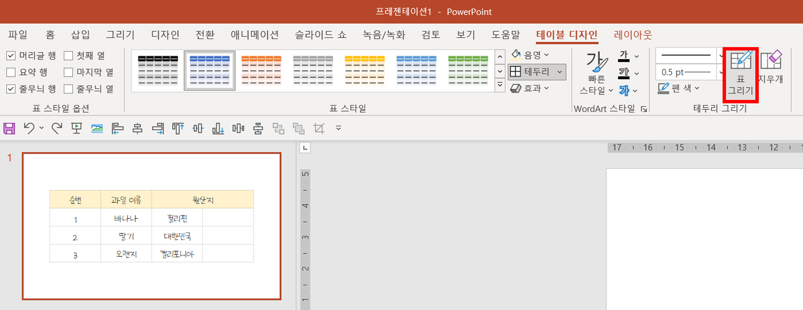The width and height of the screenshot is (803, 310).
Task: Click the WordArt text outline icon
Action: coord(624,73)
